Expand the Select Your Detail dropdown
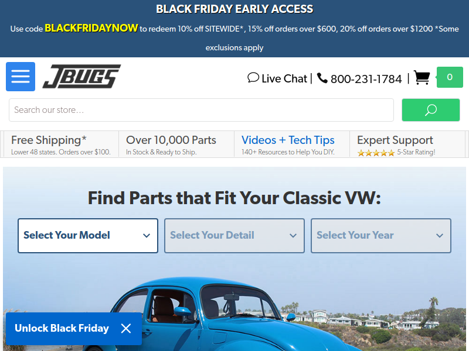Viewport: 469px width, 351px height. click(x=234, y=236)
